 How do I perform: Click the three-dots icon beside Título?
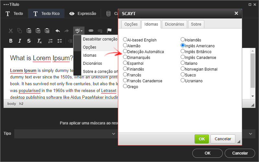(6, 5)
